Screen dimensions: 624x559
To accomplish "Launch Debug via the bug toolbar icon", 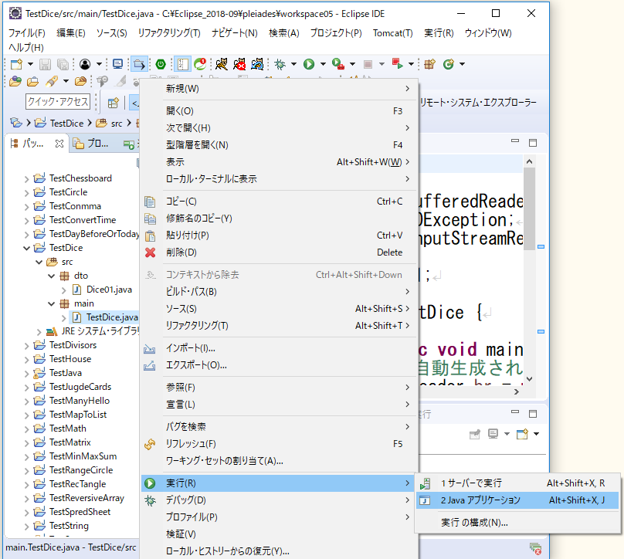I will (x=279, y=65).
